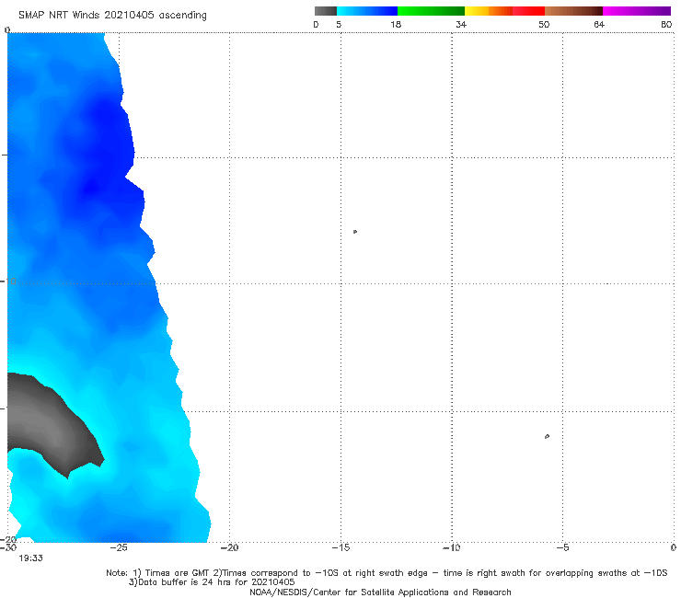
Task: Click the longitude label '-30' on the x-axis
Action: pyautogui.click(x=7, y=547)
